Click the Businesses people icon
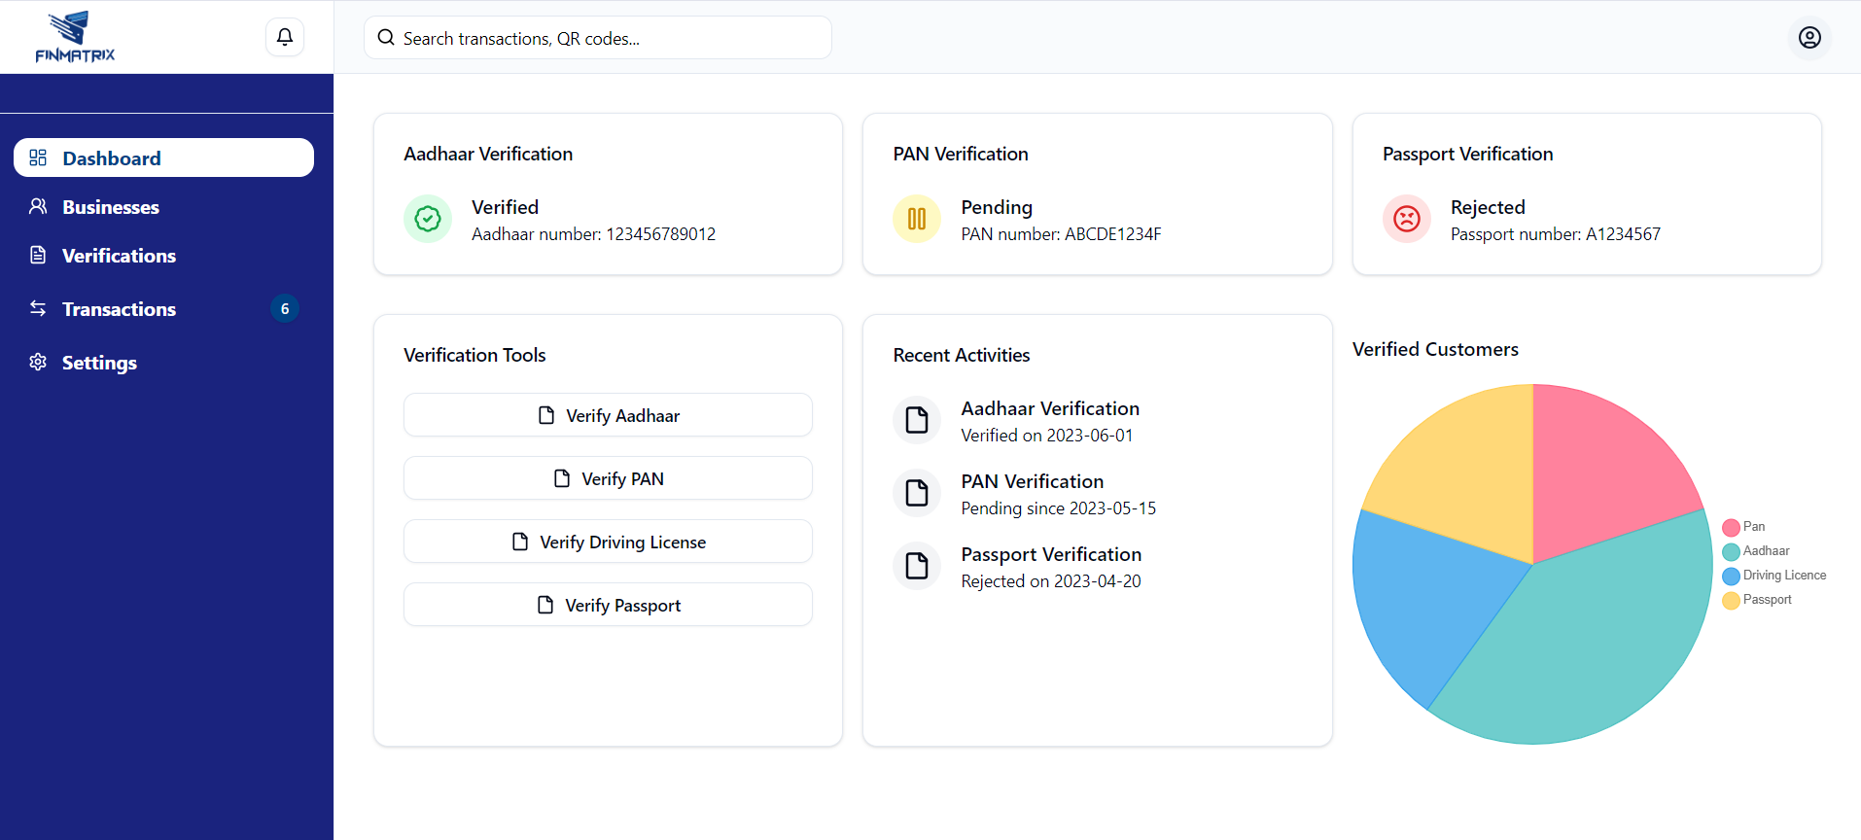This screenshot has width=1861, height=840. coord(38,206)
